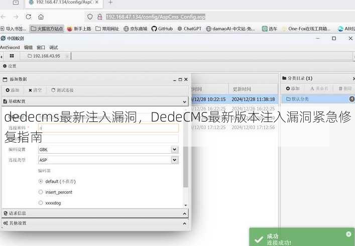Open the shield tracking protection icon
Screen dimensions: 355x246
point(90,17)
